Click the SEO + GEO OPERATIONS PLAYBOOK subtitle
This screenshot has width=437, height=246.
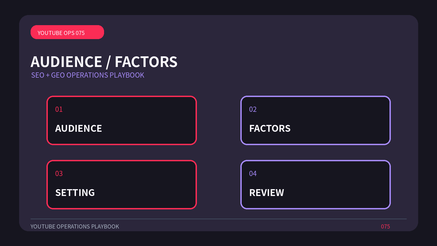(x=88, y=75)
